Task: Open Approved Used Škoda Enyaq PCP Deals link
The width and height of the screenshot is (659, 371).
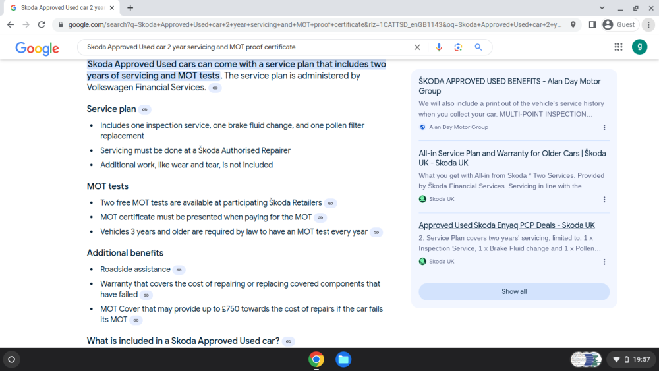Action: [x=506, y=225]
